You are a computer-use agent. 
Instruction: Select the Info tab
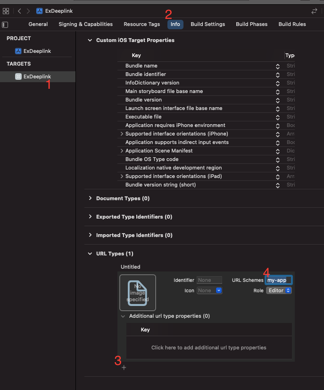pos(175,25)
